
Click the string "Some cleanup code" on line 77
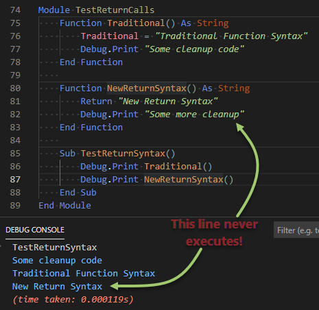click(194, 49)
